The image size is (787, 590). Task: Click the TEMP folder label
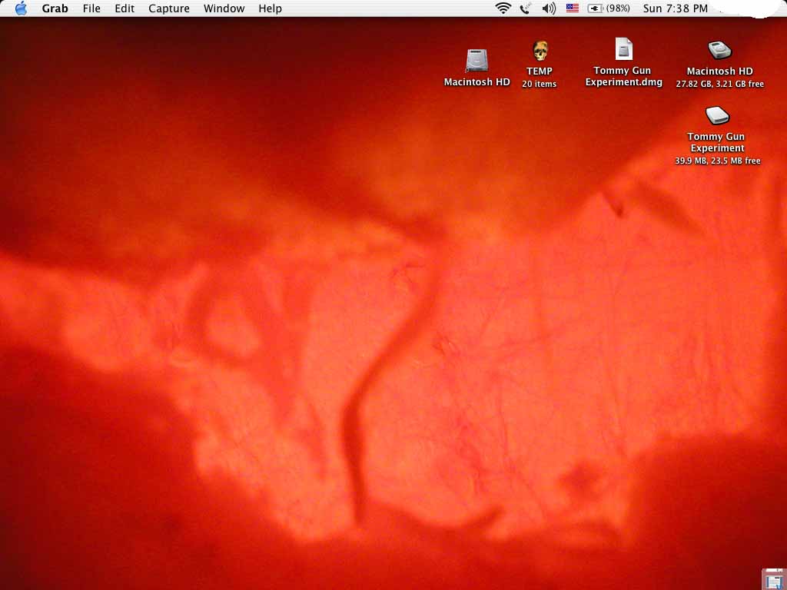click(x=540, y=71)
